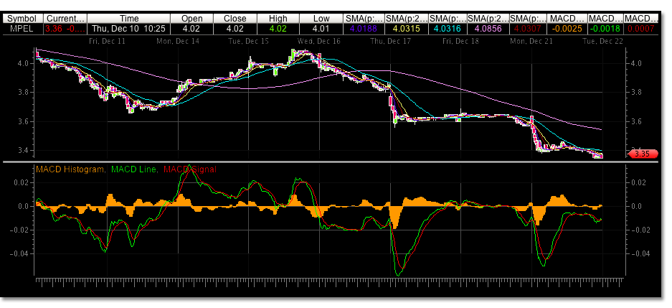Click the yellow SMA value 4.0315
Image resolution: width=672 pixels, height=308 pixels.
coord(404,29)
